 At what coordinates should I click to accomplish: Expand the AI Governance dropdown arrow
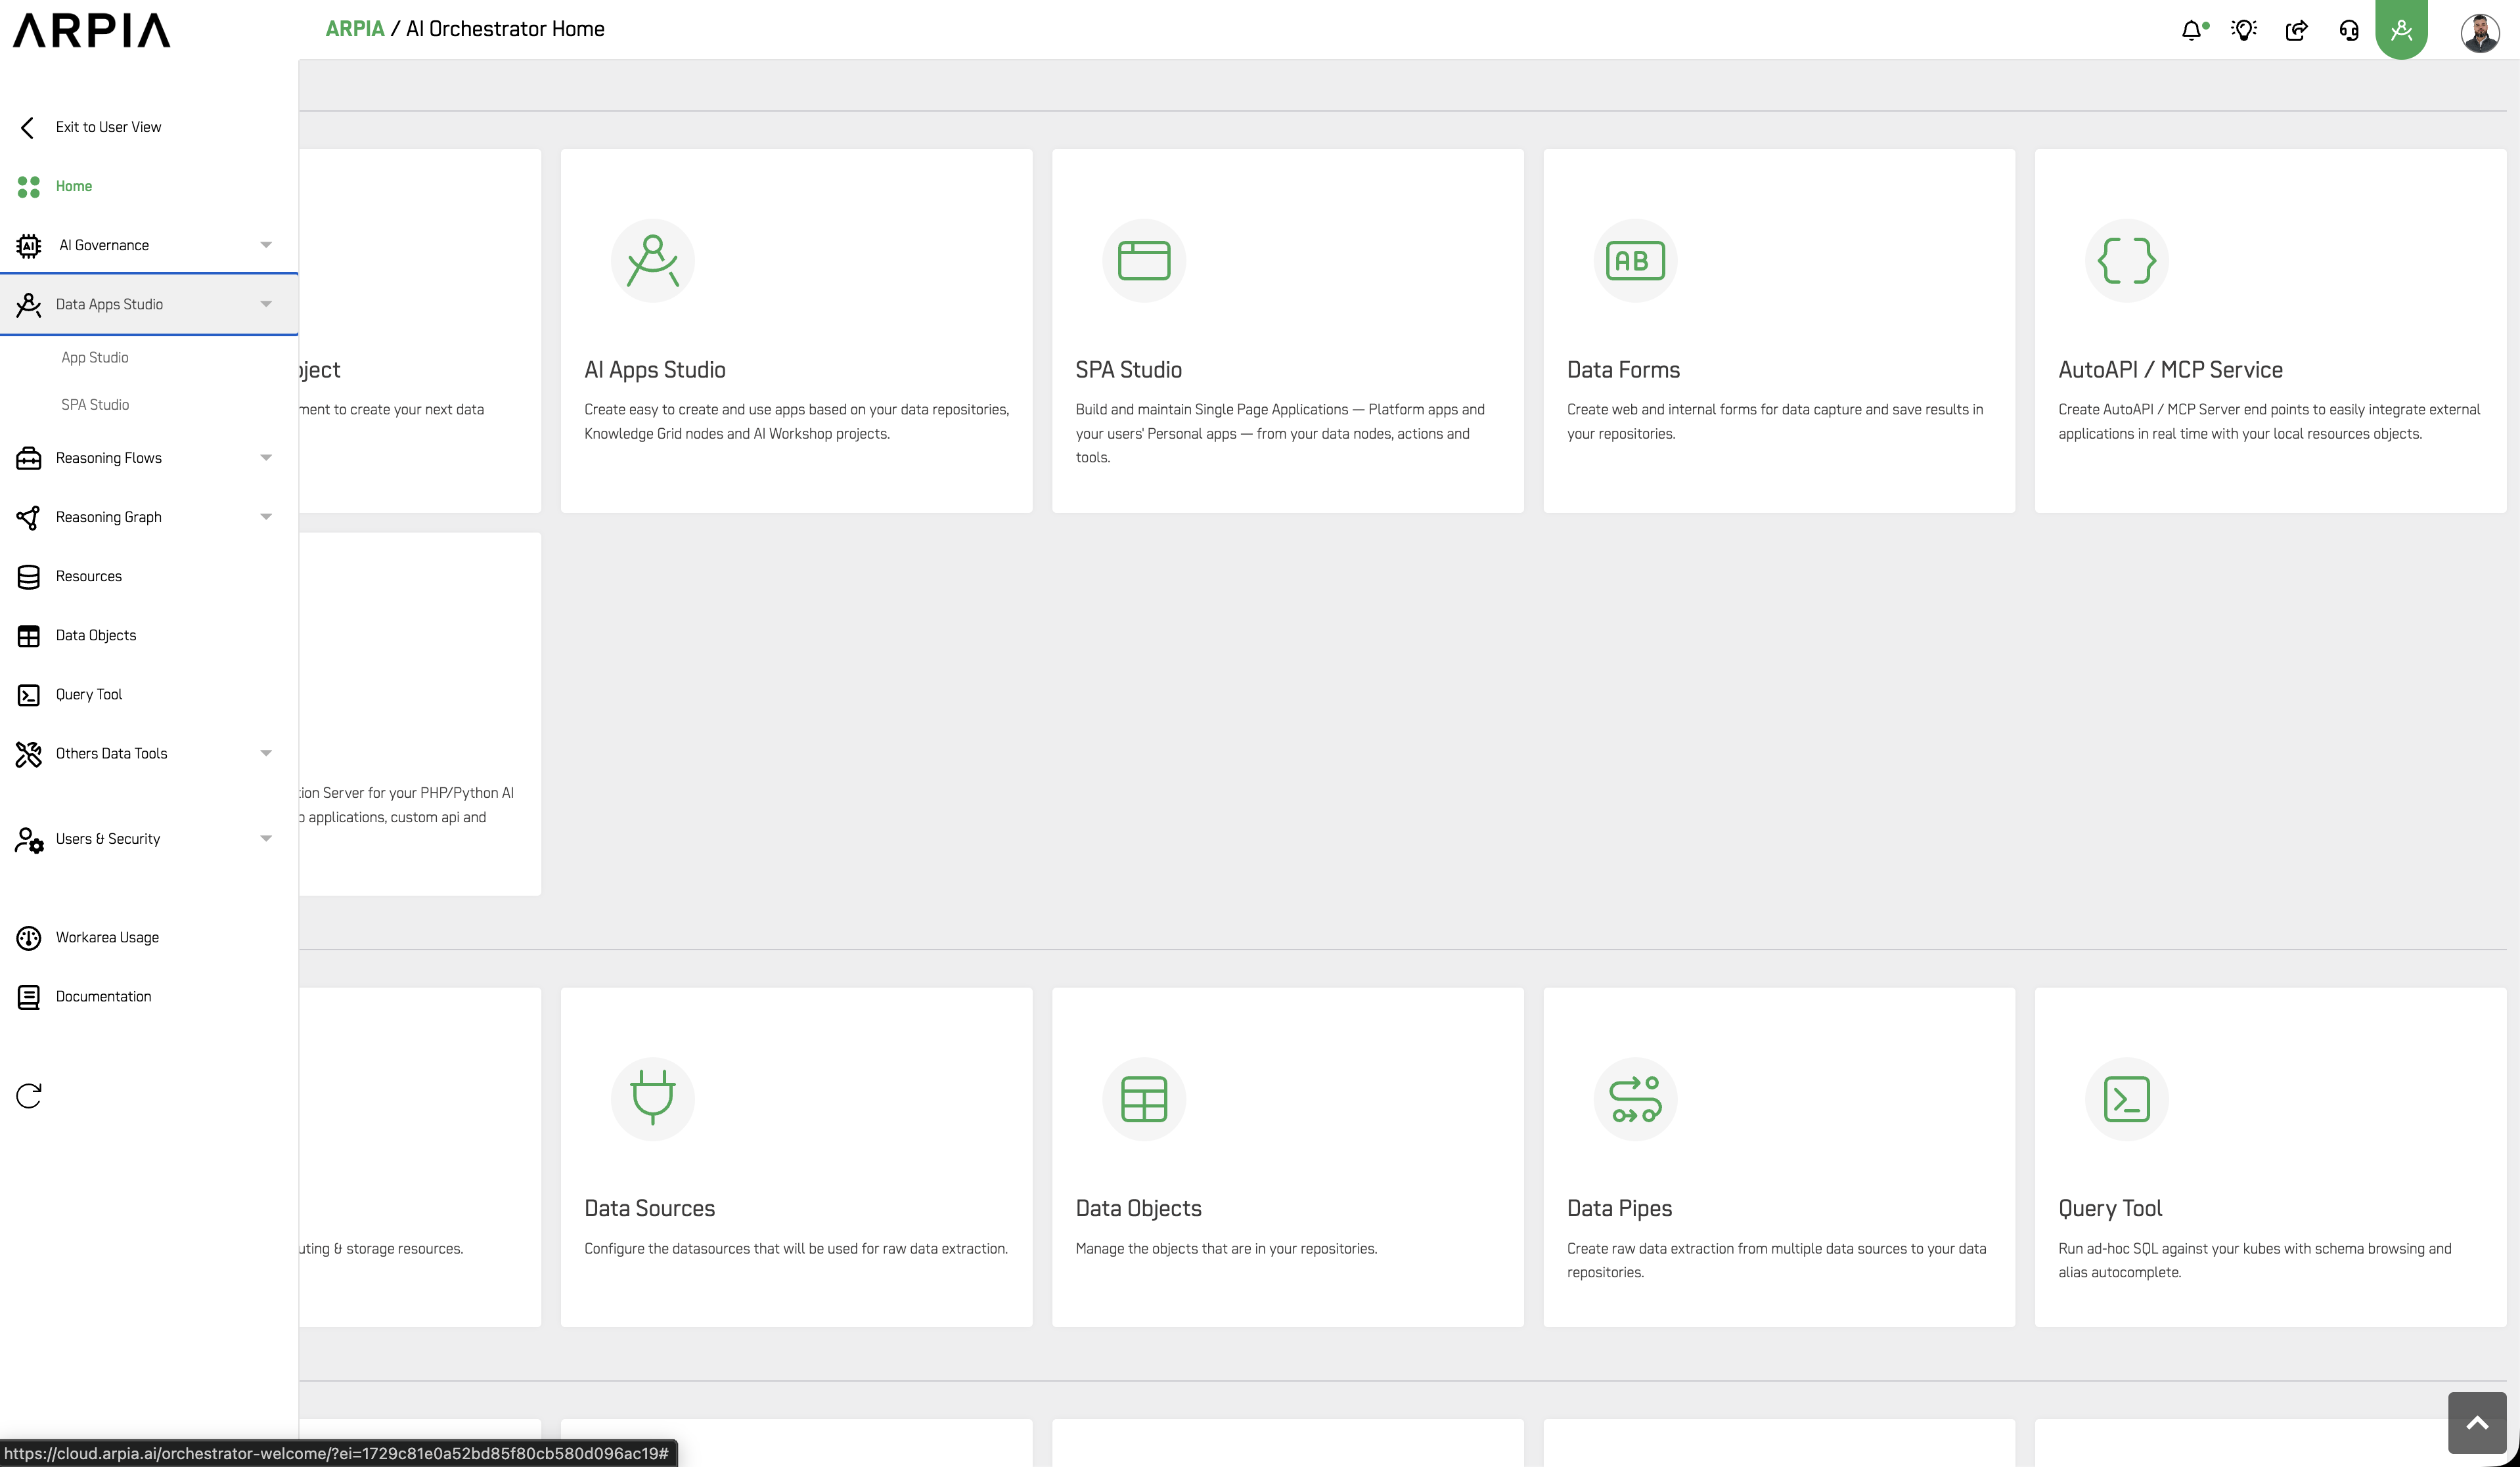[x=266, y=245]
